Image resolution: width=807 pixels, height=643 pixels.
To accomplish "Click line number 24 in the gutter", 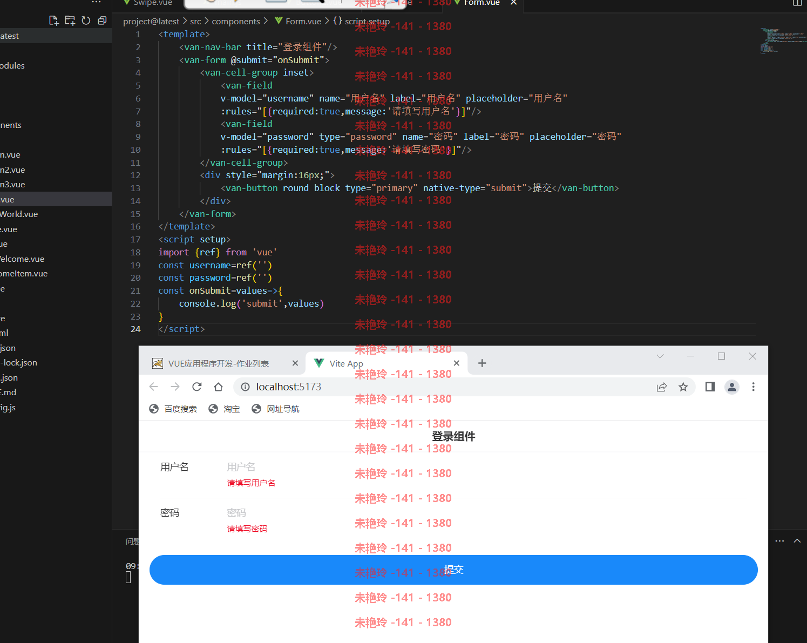I will pos(135,329).
